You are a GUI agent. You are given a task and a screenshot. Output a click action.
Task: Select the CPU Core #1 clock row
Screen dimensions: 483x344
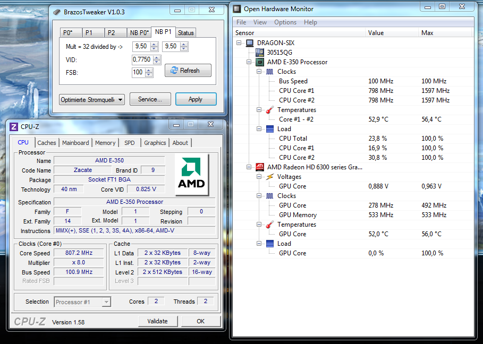353,91
